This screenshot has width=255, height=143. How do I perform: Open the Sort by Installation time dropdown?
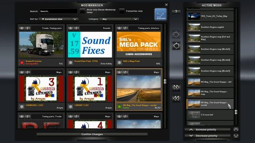(59, 19)
